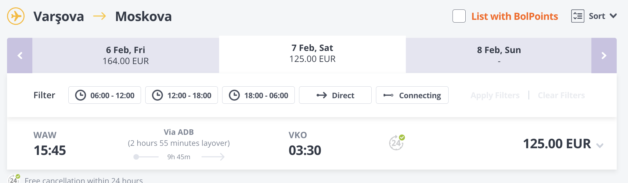
Task: Select the 8 Feb, Sun date tab
Action: coord(499,56)
